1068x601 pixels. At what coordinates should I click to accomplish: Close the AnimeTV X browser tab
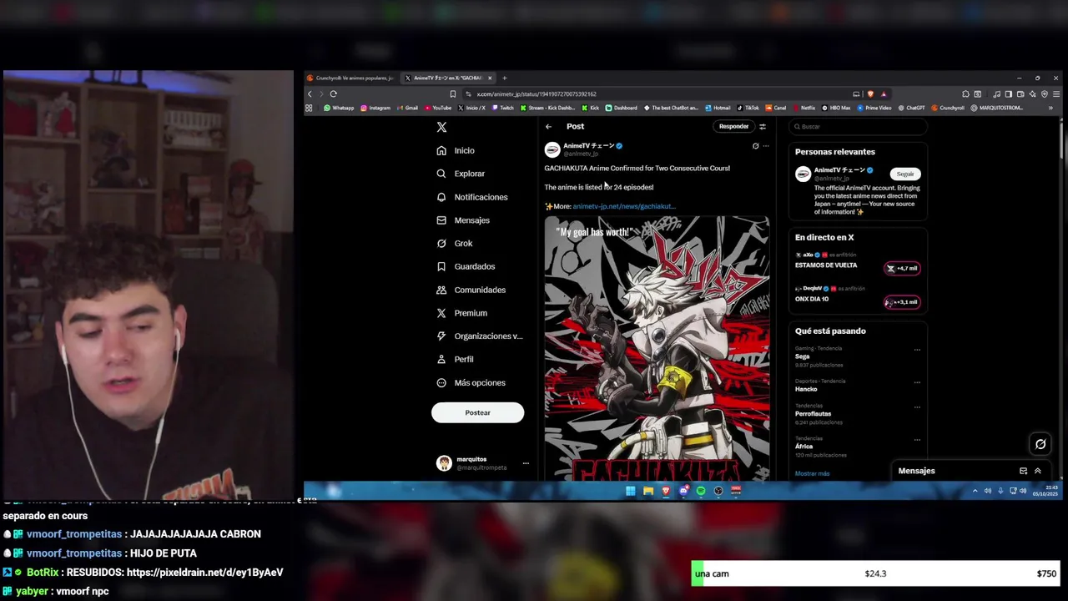coord(490,78)
